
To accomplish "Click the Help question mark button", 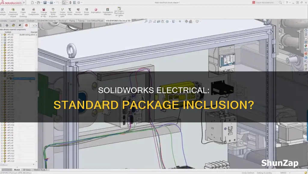I will 287,2.
